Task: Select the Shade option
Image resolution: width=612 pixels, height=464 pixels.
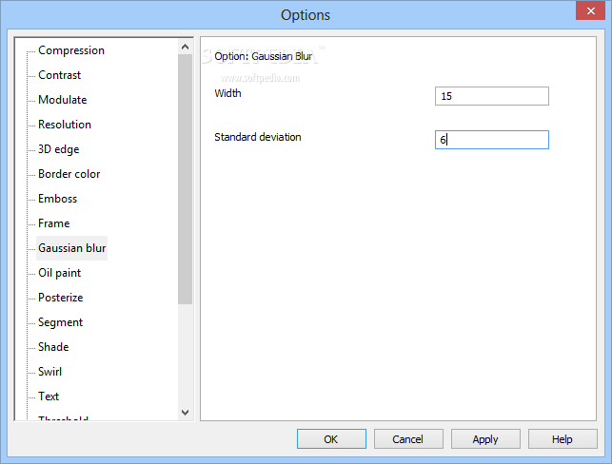Action: click(x=53, y=347)
